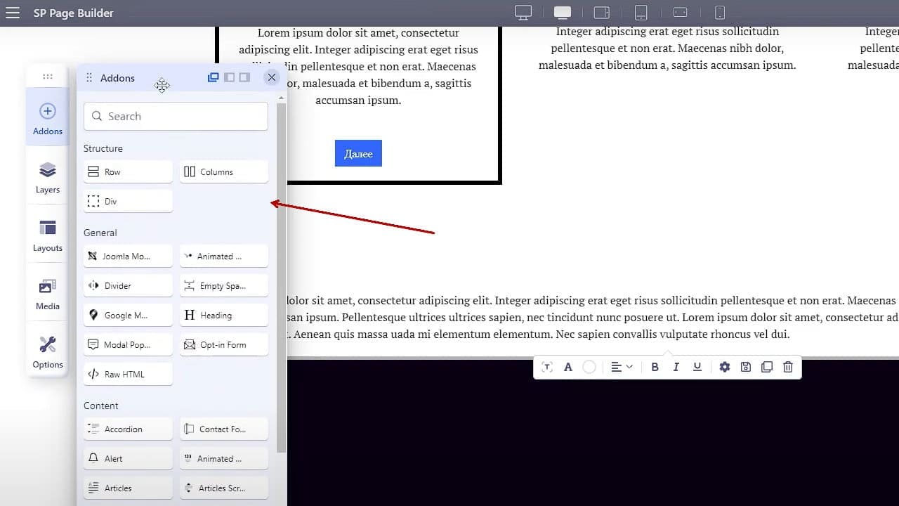Click the Addons panel scrollbar
899x506 pixels.
(x=282, y=278)
